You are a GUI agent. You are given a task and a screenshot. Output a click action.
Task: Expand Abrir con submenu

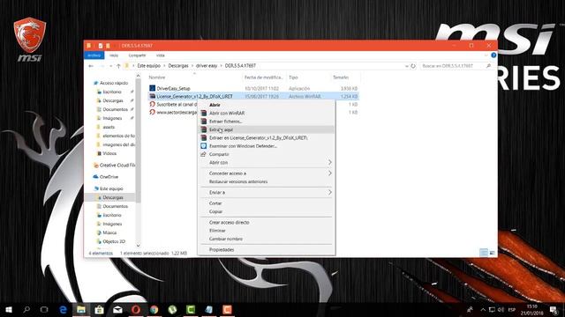tap(267, 162)
